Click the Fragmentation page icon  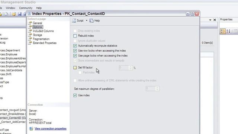pyautogui.click(x=30, y=39)
